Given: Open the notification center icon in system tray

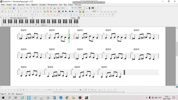Looking at the screenshot, I should pos(174,97).
